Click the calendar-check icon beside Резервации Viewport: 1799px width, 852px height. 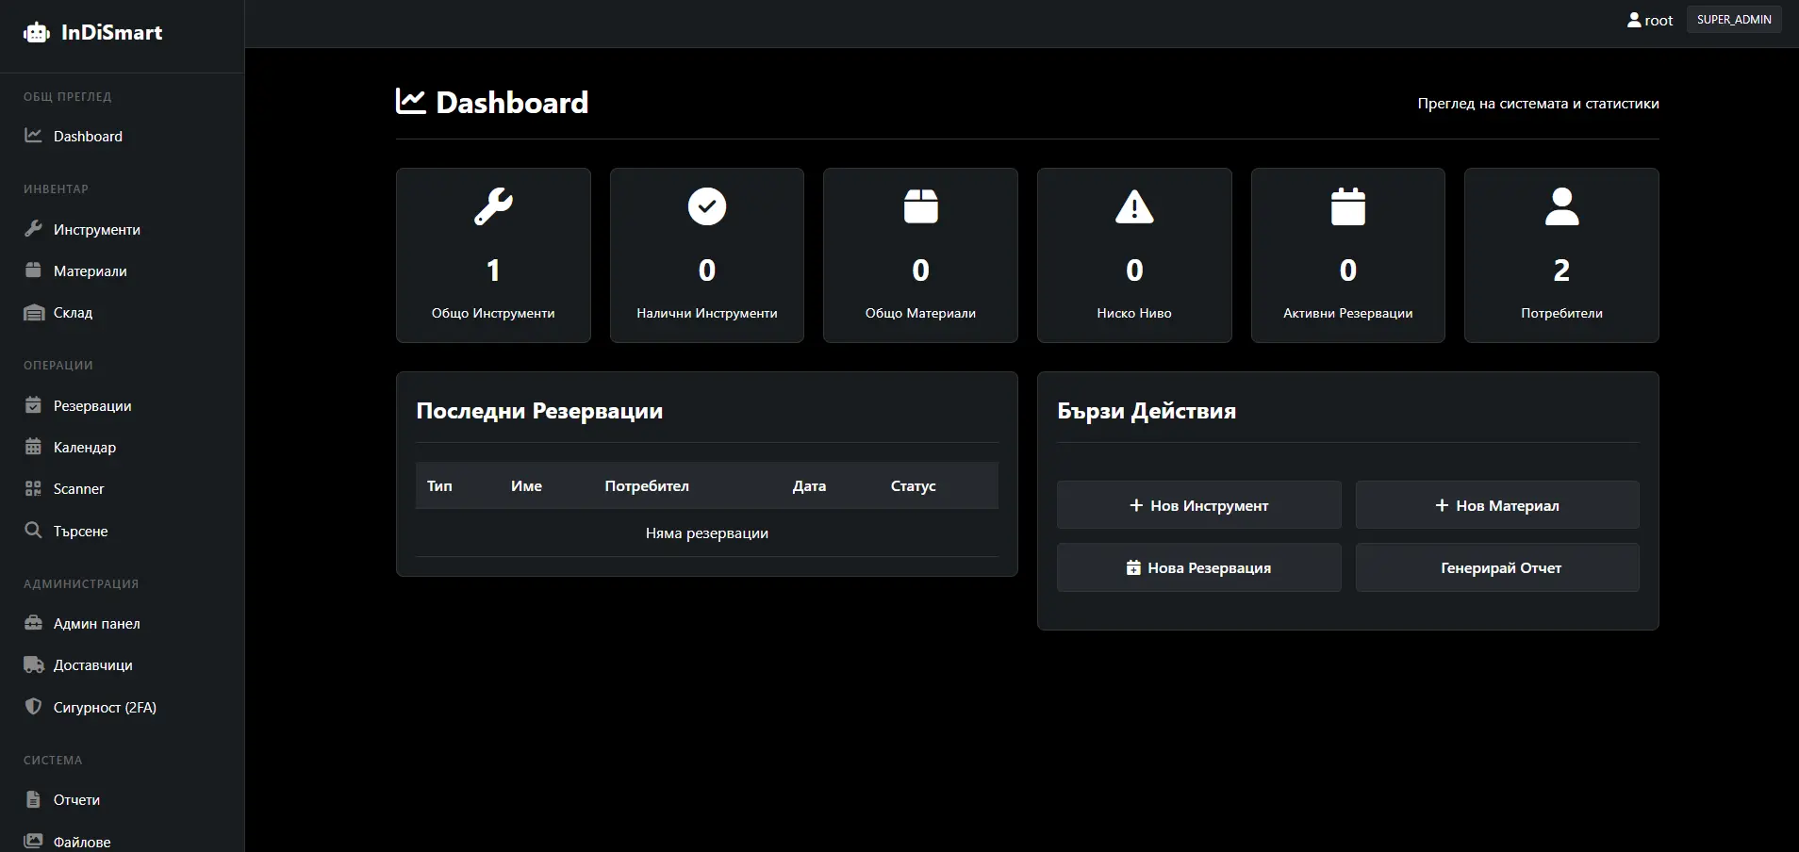[x=33, y=405]
